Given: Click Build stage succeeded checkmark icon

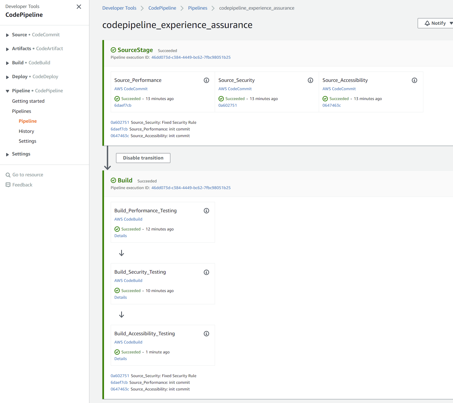Looking at the screenshot, I should point(113,180).
